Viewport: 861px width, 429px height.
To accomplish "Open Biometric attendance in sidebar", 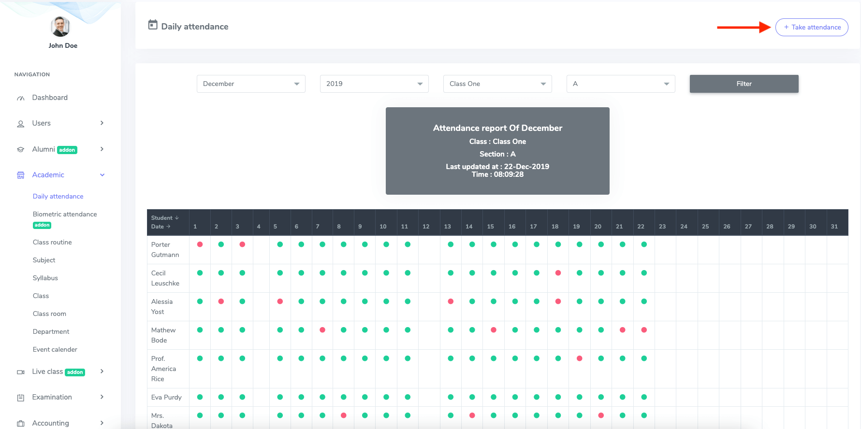I will [65, 214].
